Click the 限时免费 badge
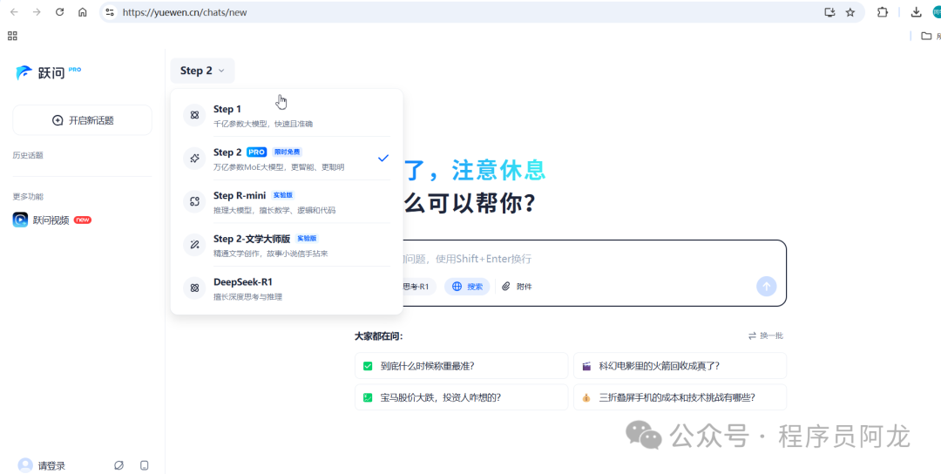 286,152
